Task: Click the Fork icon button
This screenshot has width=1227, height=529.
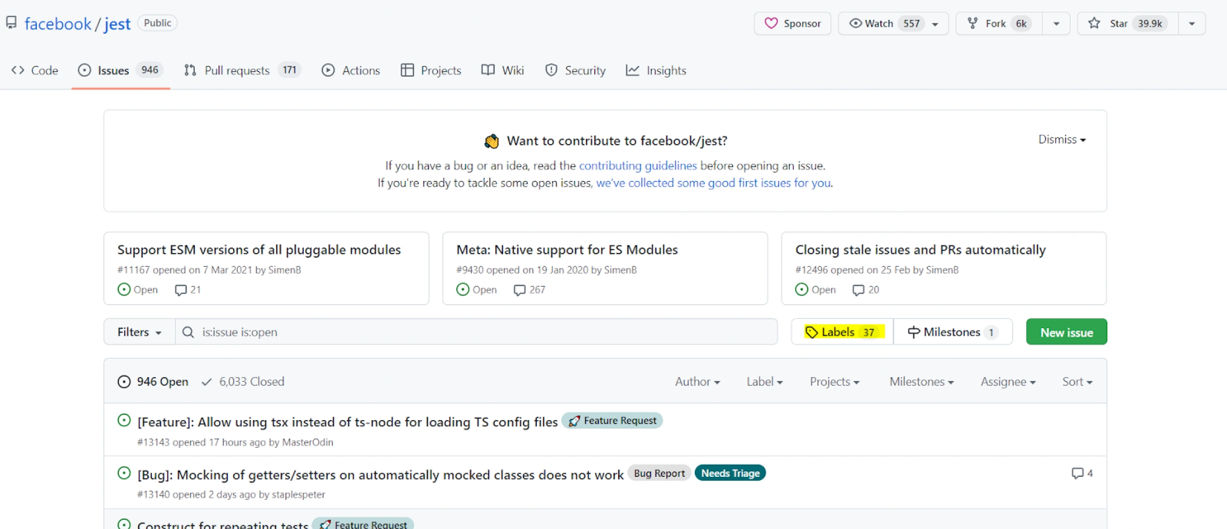Action: [x=972, y=24]
